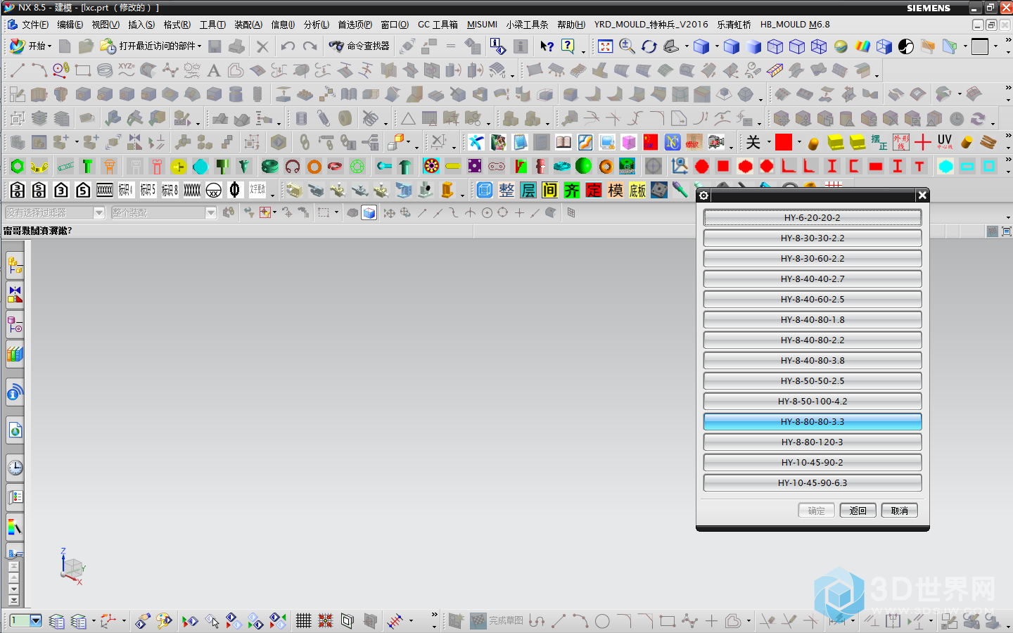Screen dimensions: 1013x633
Task: Open the MISUMI menu
Action: (x=482, y=25)
